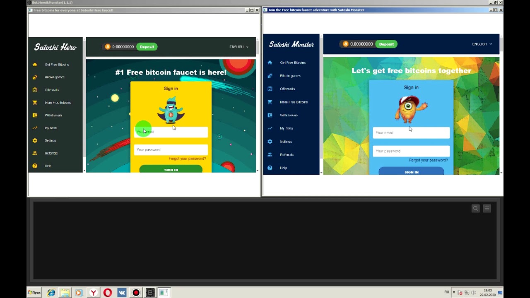Open Bitcoin games in Satoshi Hero menu
Image resolution: width=530 pixels, height=298 pixels.
tap(54, 77)
